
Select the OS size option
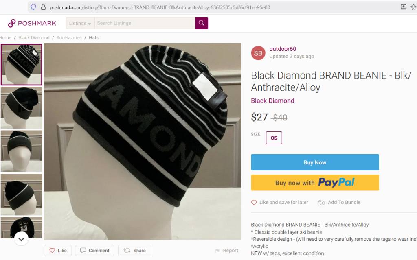click(274, 138)
